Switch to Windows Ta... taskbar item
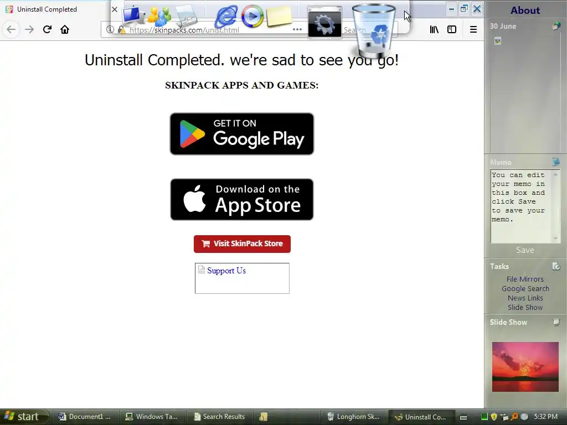This screenshot has width=567, height=425. tap(152, 417)
